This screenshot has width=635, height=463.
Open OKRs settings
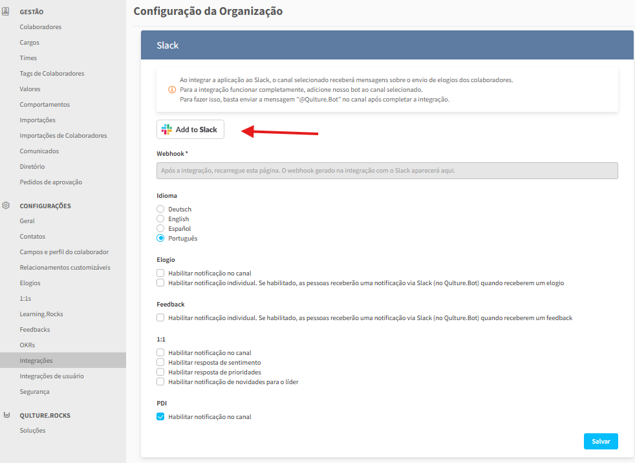coord(27,345)
